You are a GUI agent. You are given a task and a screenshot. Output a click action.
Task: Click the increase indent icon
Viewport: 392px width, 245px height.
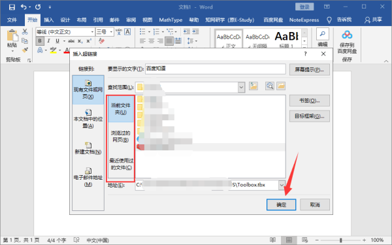click(195, 31)
